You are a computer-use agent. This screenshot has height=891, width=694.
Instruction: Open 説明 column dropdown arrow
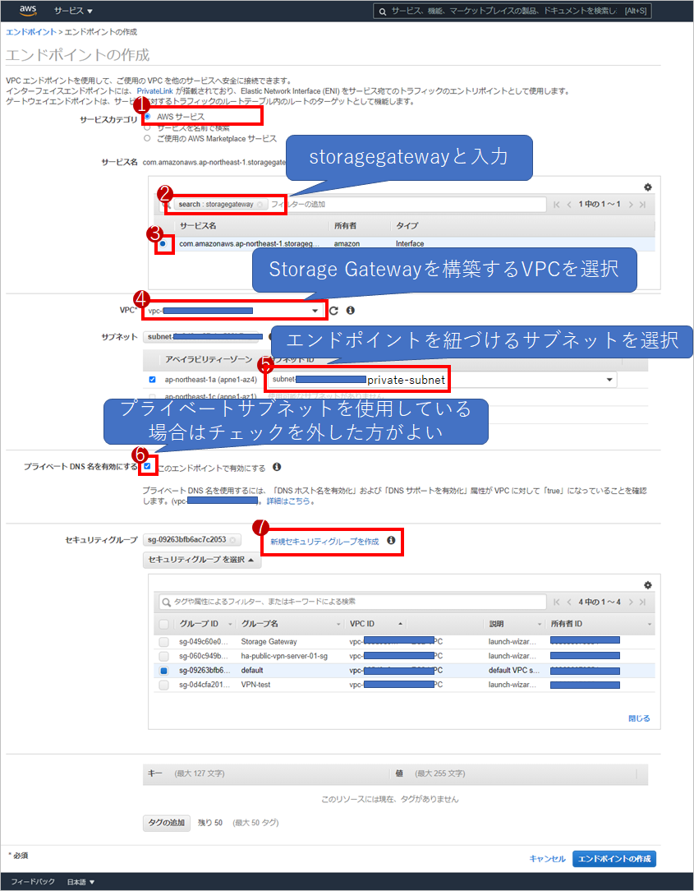pyautogui.click(x=540, y=624)
